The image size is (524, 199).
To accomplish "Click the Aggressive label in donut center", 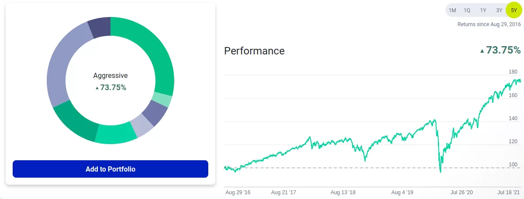I will click(x=110, y=75).
